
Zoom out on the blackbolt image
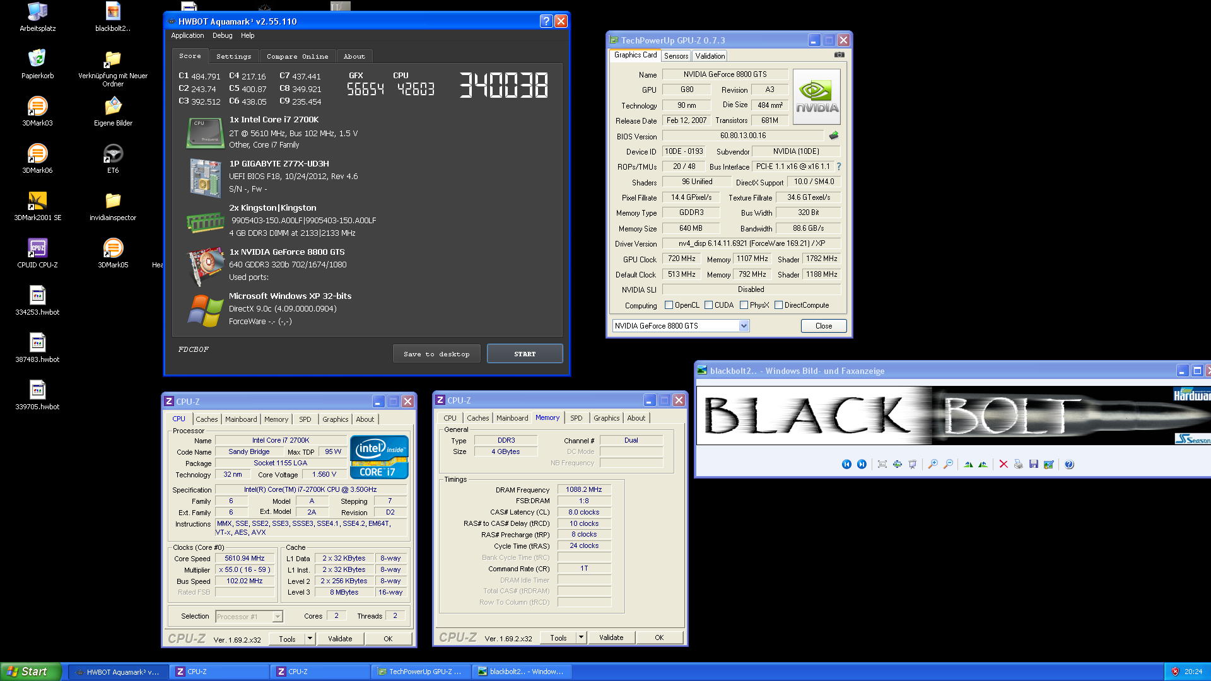948,464
